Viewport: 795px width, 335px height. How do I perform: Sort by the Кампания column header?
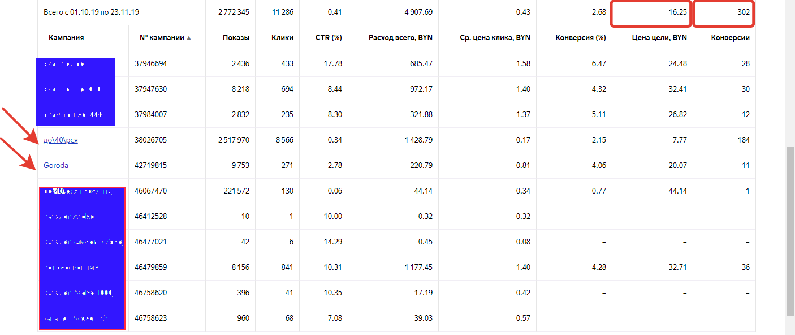(x=66, y=38)
